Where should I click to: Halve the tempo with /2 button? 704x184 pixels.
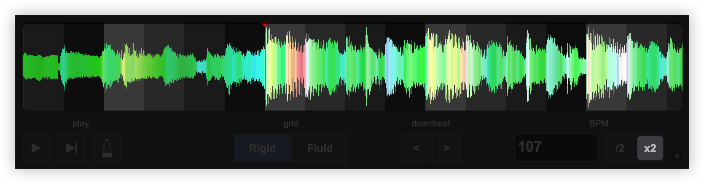(x=620, y=148)
